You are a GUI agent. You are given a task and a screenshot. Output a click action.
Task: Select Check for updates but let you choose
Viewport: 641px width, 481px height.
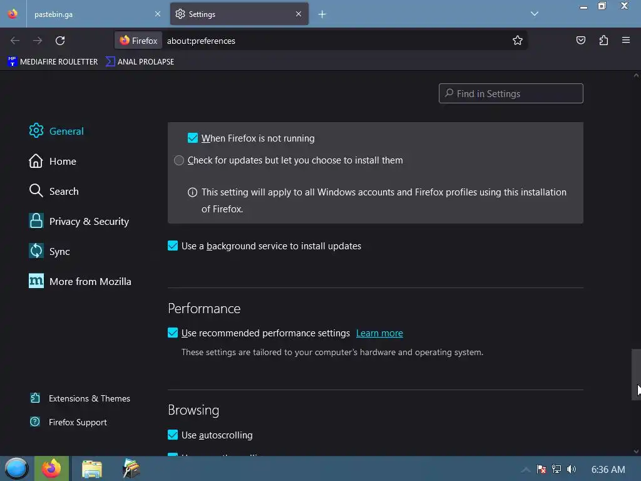[179, 160]
